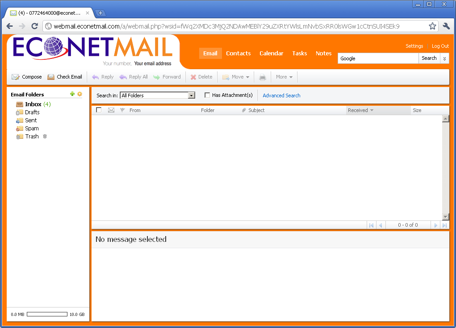Open Advanced Search

click(281, 95)
